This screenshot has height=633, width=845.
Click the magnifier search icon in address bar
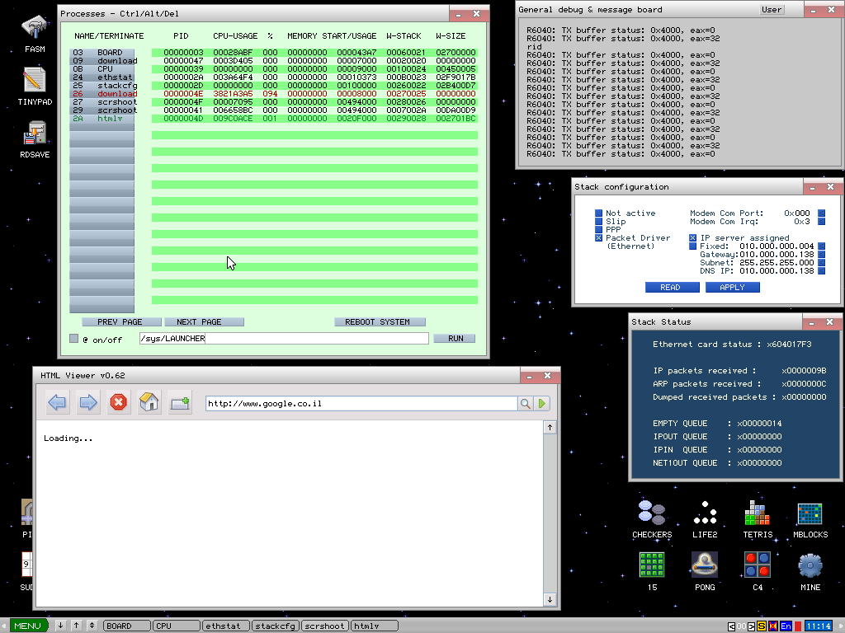tap(523, 403)
